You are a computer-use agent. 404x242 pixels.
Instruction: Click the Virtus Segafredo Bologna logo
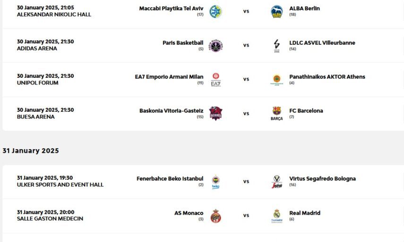coord(276,182)
